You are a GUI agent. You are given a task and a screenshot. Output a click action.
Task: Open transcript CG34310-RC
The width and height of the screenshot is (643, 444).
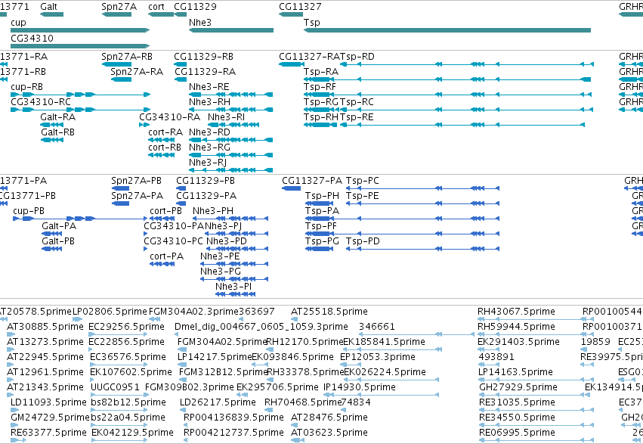click(80, 110)
